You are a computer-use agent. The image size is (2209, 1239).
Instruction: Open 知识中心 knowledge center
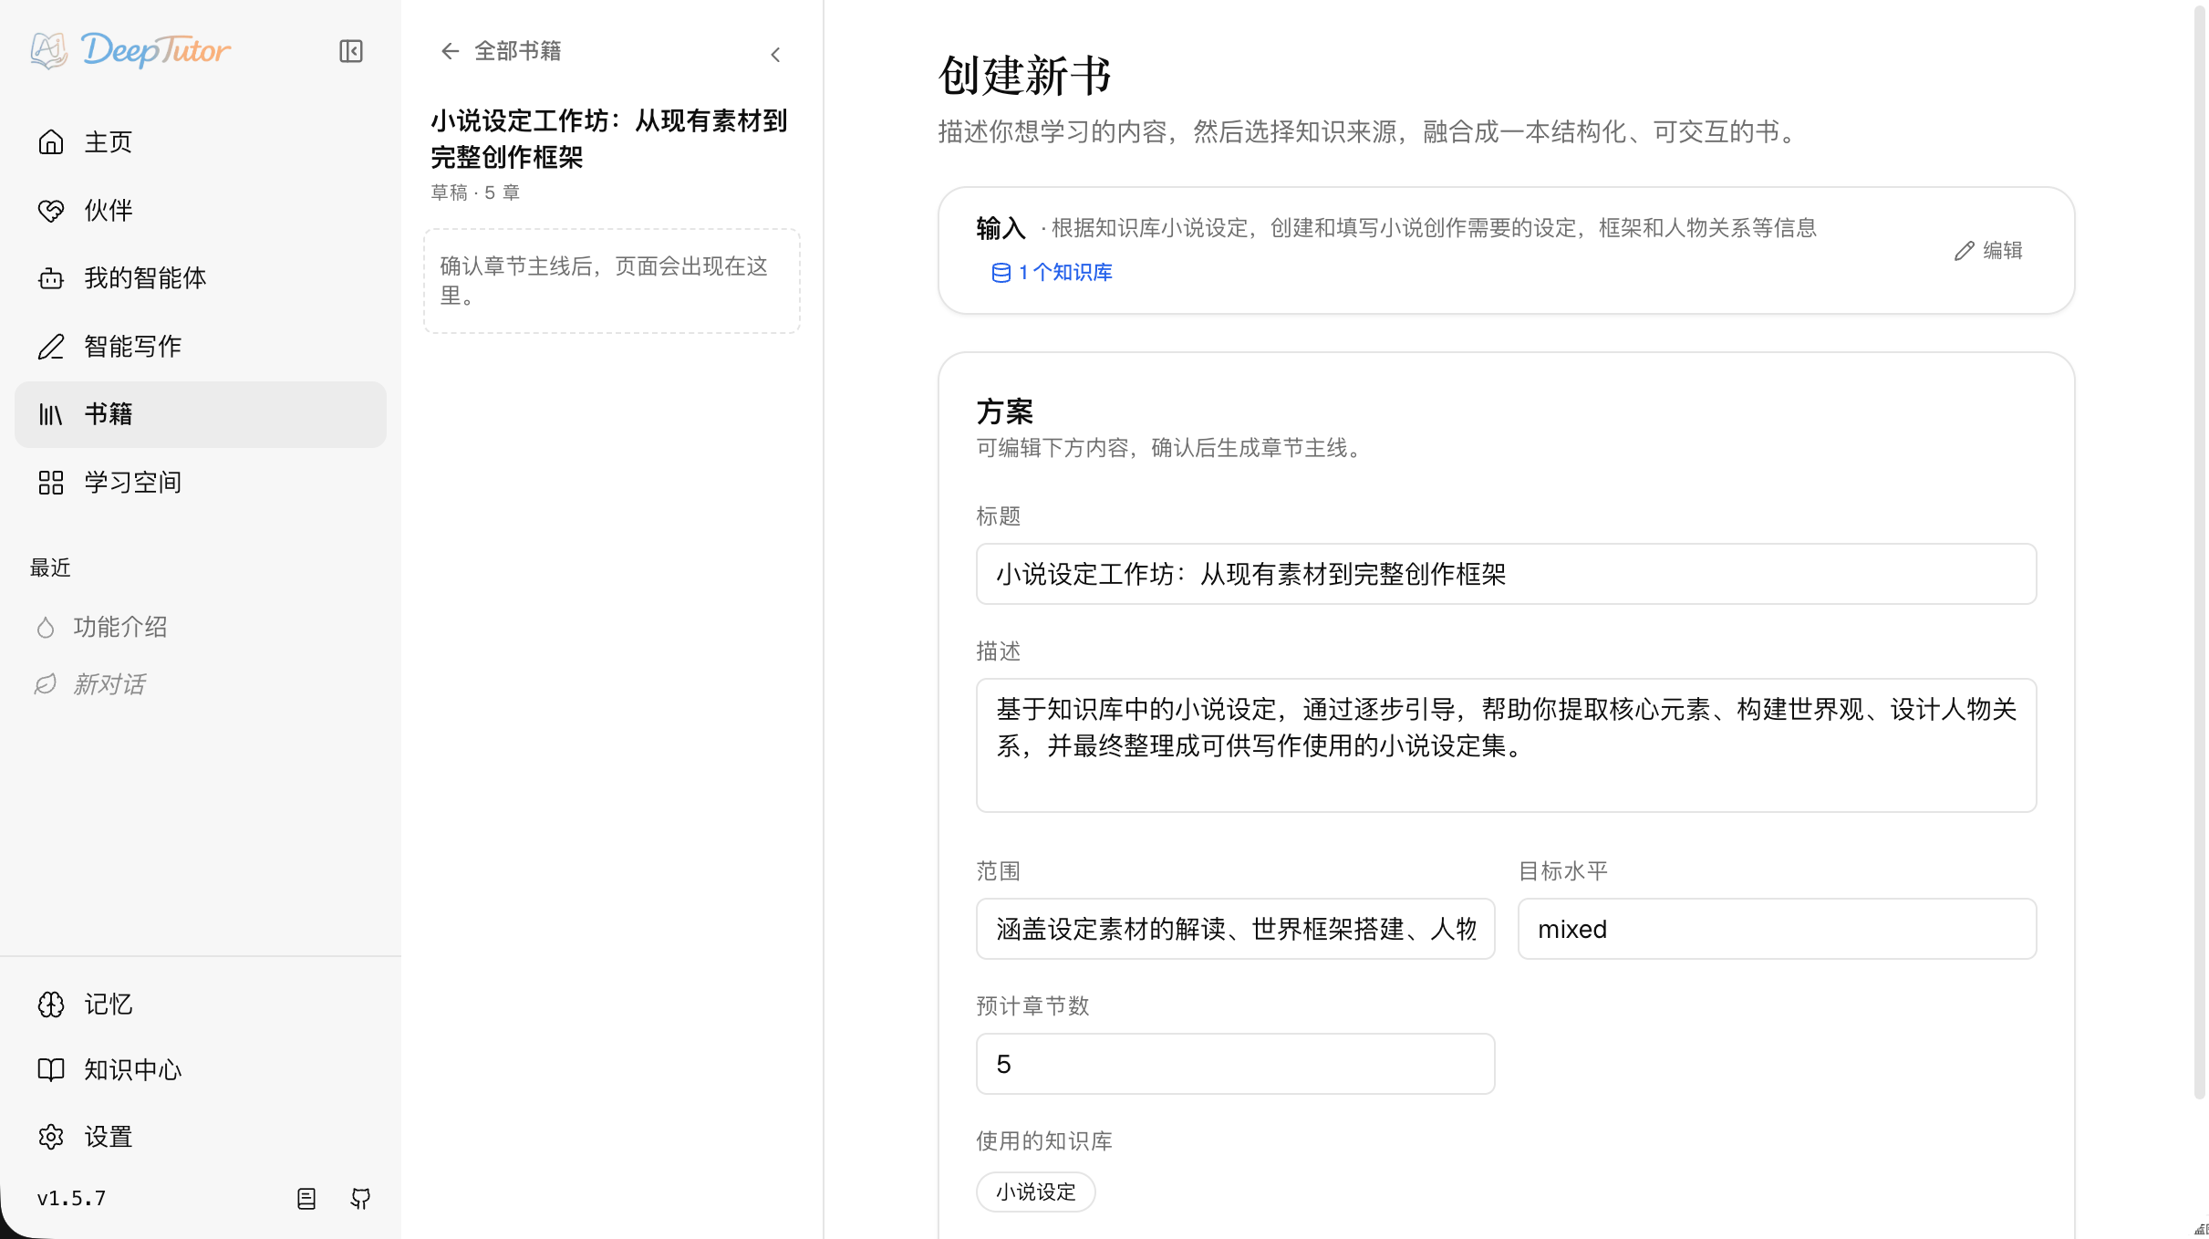click(201, 1069)
